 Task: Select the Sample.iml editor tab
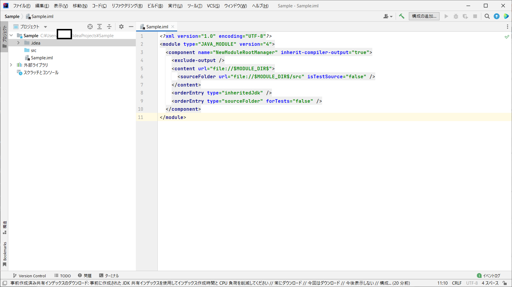157,27
